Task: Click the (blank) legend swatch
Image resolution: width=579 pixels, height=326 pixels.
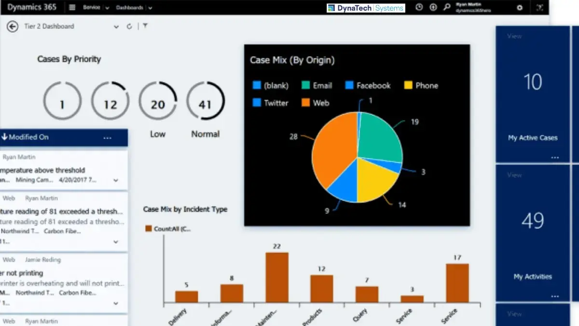Action: click(257, 85)
